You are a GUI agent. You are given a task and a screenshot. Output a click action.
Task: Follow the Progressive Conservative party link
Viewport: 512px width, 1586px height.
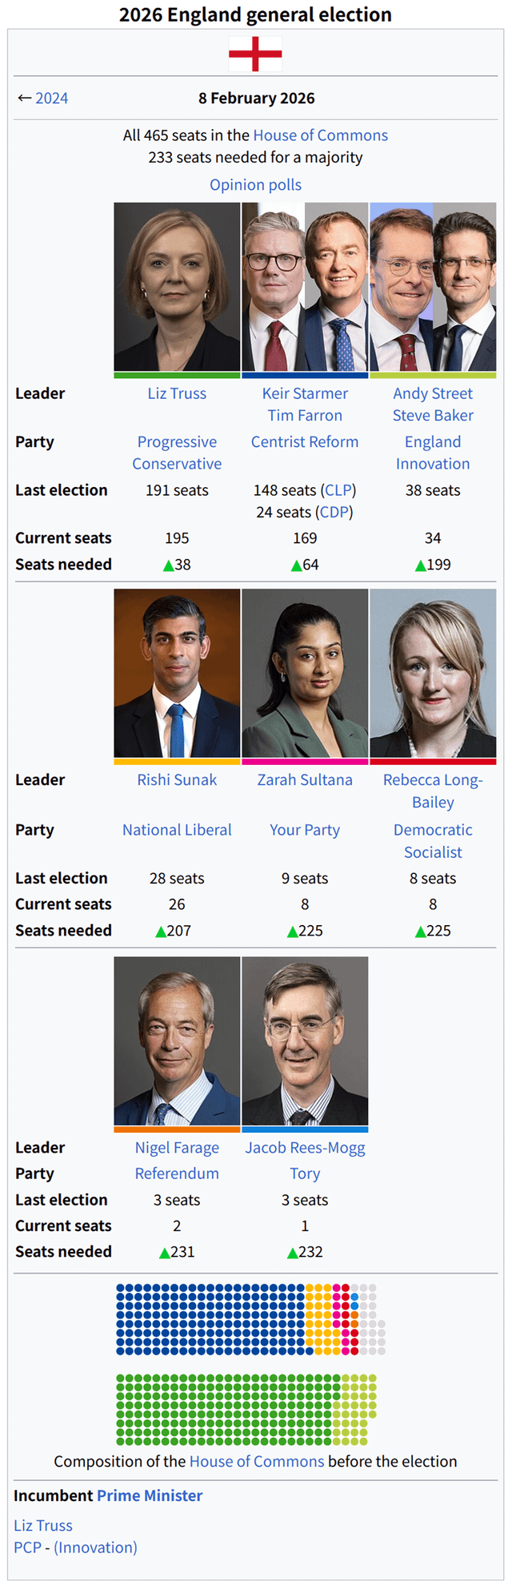(x=177, y=453)
